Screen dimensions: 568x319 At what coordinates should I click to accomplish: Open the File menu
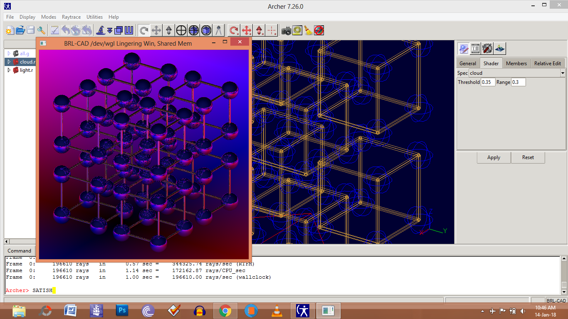10,17
